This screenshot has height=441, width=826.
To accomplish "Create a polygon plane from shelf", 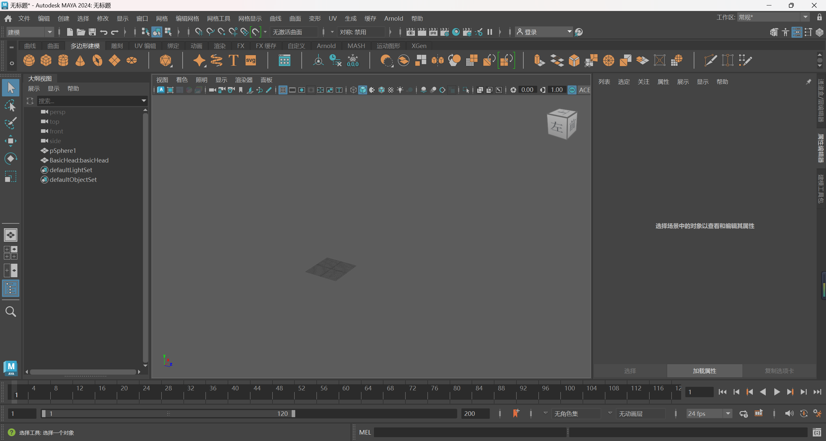I will pyautogui.click(x=115, y=60).
